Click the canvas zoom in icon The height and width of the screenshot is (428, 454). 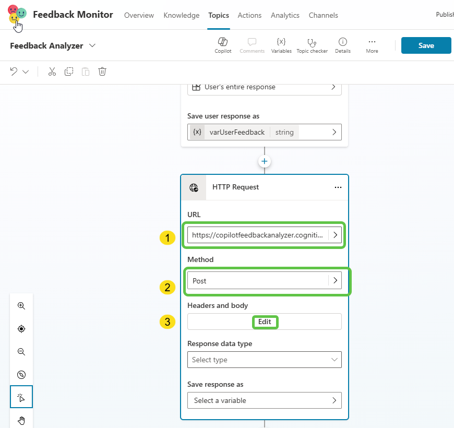pos(21,306)
